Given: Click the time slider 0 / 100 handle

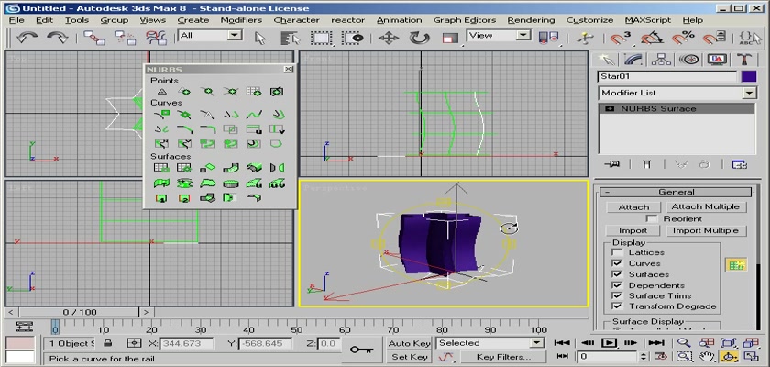Looking at the screenshot, I should coord(80,312).
